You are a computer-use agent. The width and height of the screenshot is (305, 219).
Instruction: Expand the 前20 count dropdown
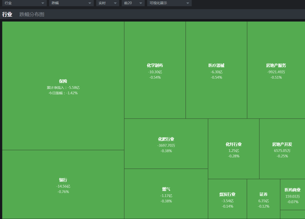133,3
